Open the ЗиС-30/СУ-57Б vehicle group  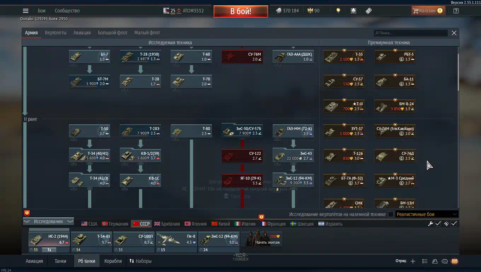(242, 131)
